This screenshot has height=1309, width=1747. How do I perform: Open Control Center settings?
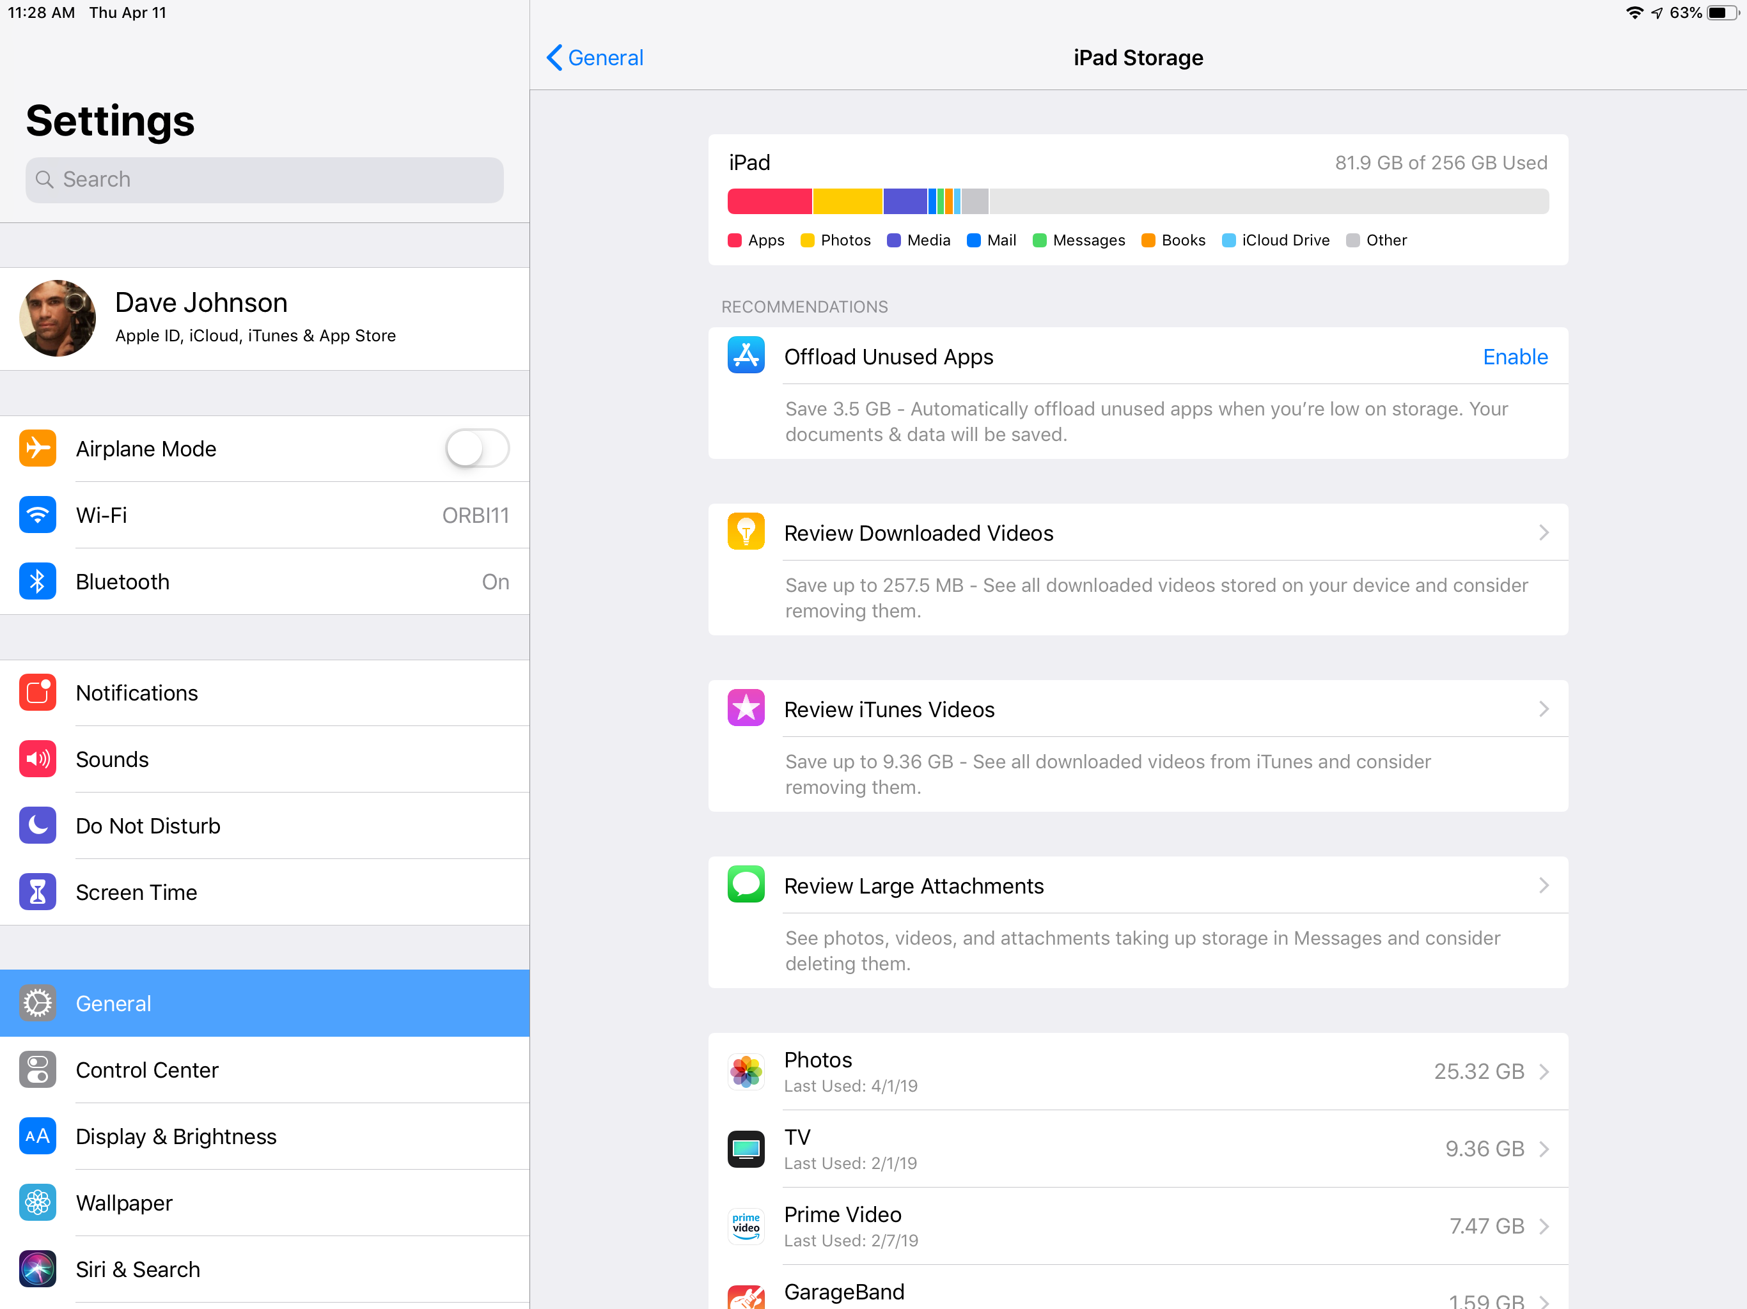click(x=265, y=1070)
